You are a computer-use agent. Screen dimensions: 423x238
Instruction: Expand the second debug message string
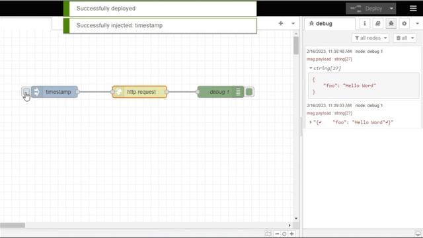point(311,122)
